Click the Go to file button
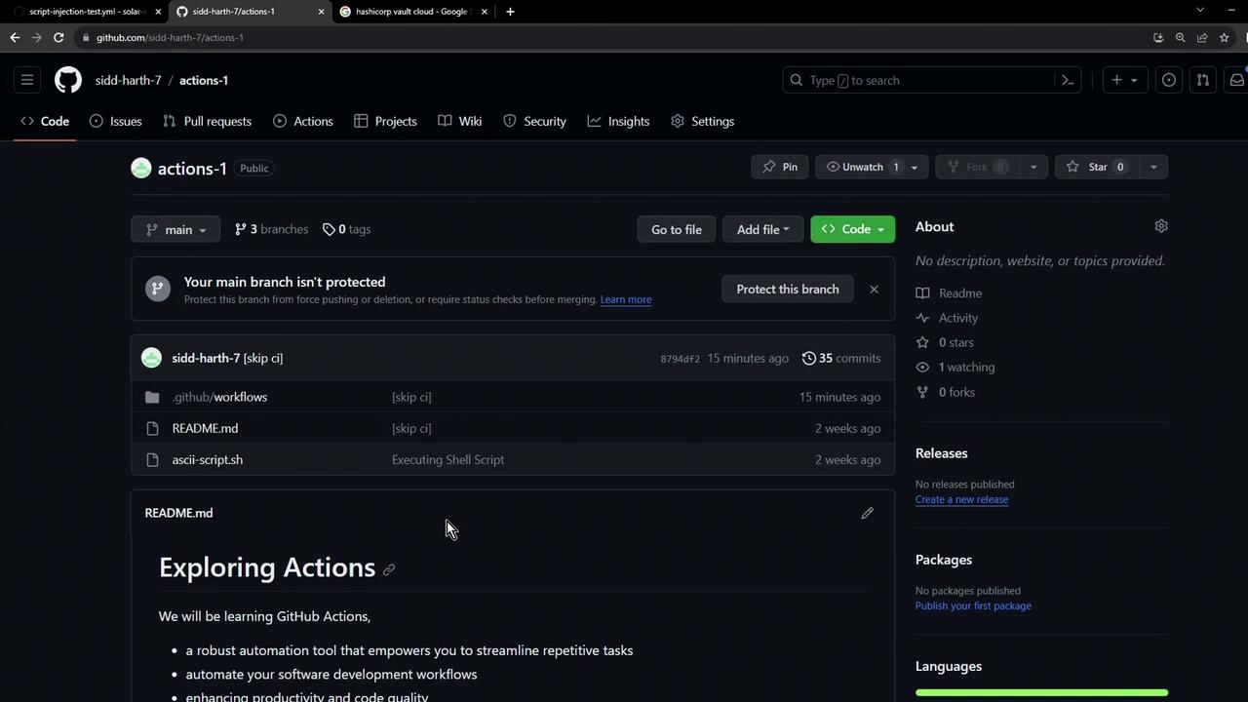Image resolution: width=1248 pixels, height=702 pixels. [677, 229]
